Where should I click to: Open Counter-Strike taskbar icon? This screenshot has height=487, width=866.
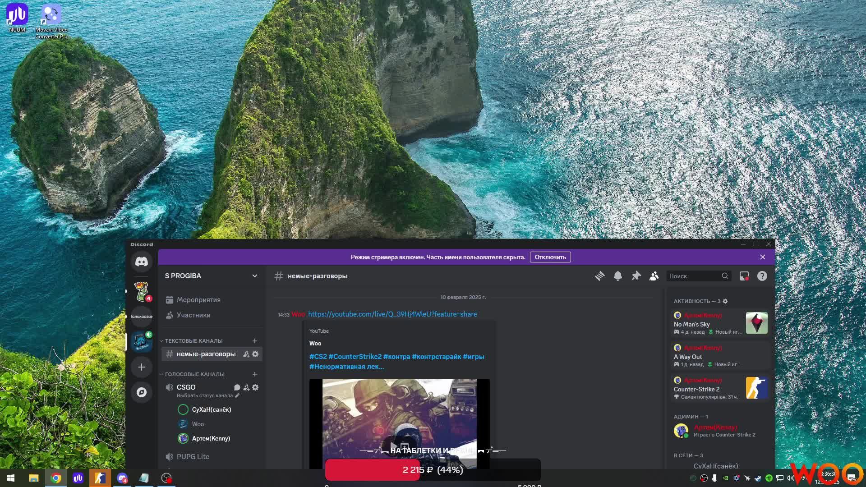pos(100,478)
